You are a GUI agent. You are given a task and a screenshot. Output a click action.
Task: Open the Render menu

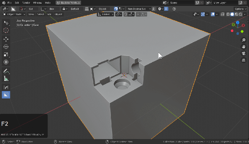tap(26, 2)
